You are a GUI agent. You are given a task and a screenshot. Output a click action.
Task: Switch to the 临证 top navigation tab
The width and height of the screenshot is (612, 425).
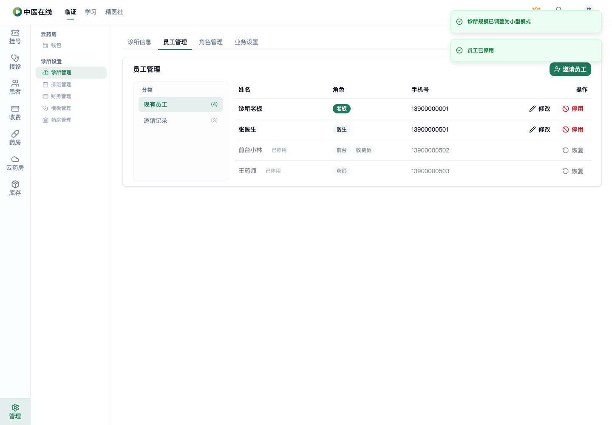click(71, 12)
